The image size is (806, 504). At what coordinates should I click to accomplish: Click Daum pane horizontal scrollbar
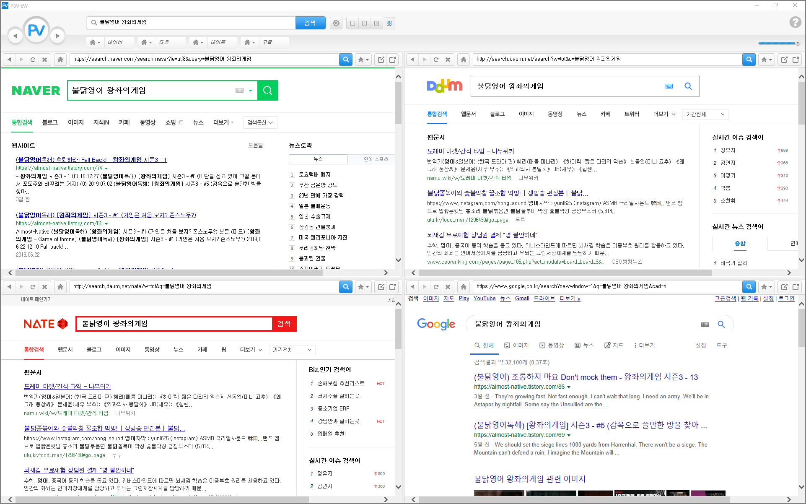pyautogui.click(x=565, y=273)
